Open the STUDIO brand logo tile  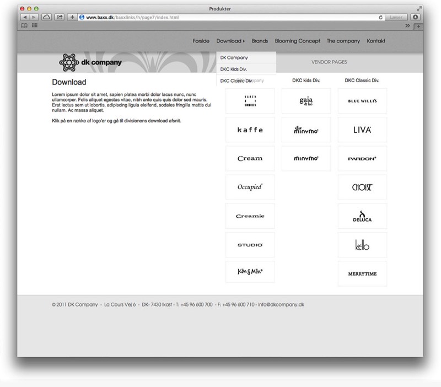click(250, 245)
